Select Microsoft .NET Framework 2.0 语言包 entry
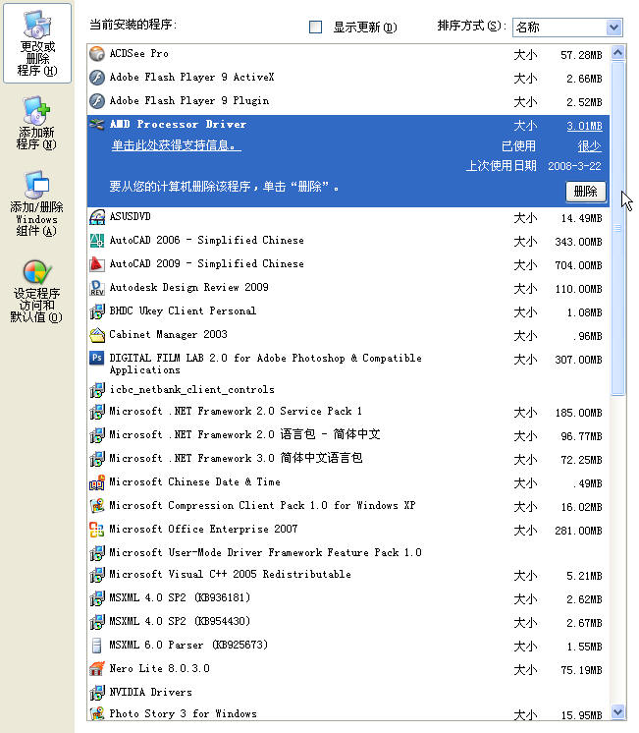 (x=348, y=434)
